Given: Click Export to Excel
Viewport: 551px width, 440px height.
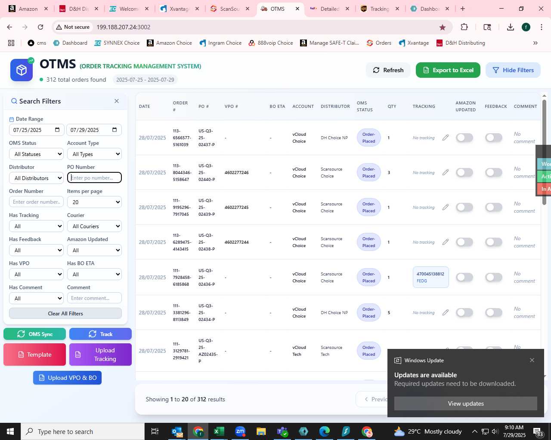Looking at the screenshot, I should [448, 70].
